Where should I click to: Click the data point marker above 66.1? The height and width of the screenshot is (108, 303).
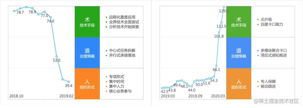click(x=216, y=66)
